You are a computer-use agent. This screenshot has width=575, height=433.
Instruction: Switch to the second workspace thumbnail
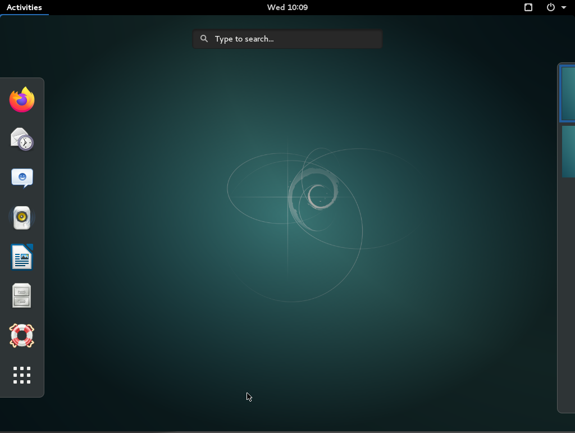tap(568, 152)
